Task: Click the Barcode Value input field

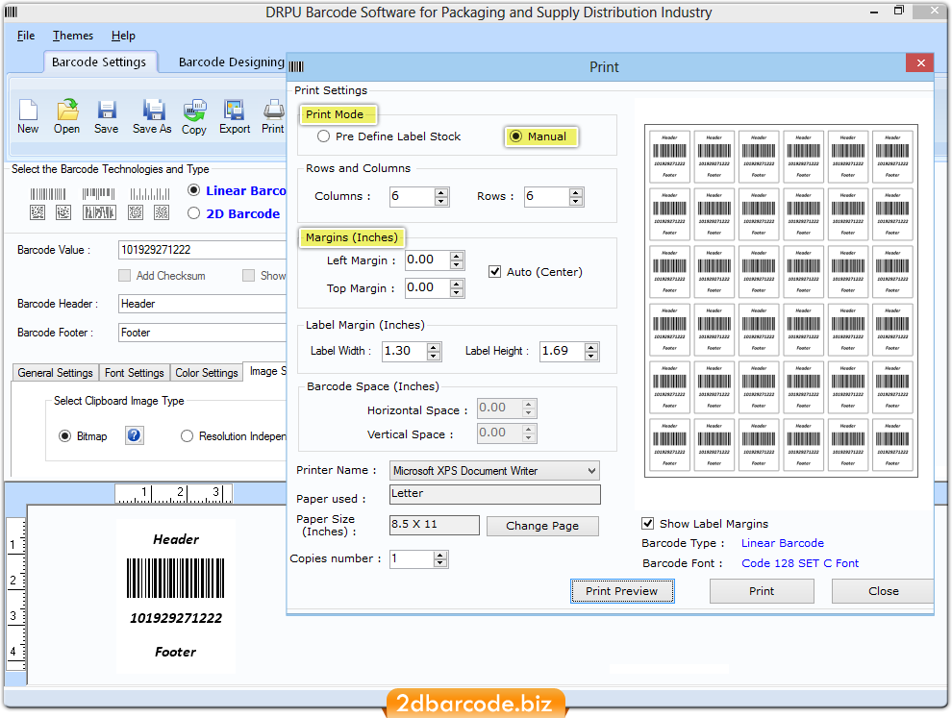Action: (202, 250)
